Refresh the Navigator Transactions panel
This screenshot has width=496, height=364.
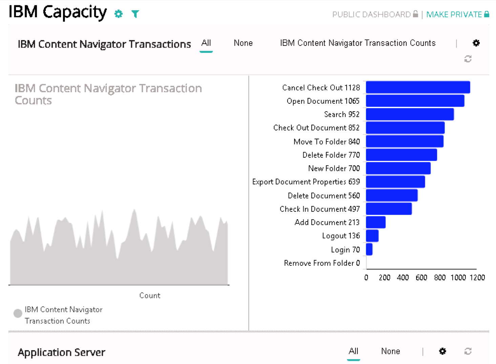[468, 59]
